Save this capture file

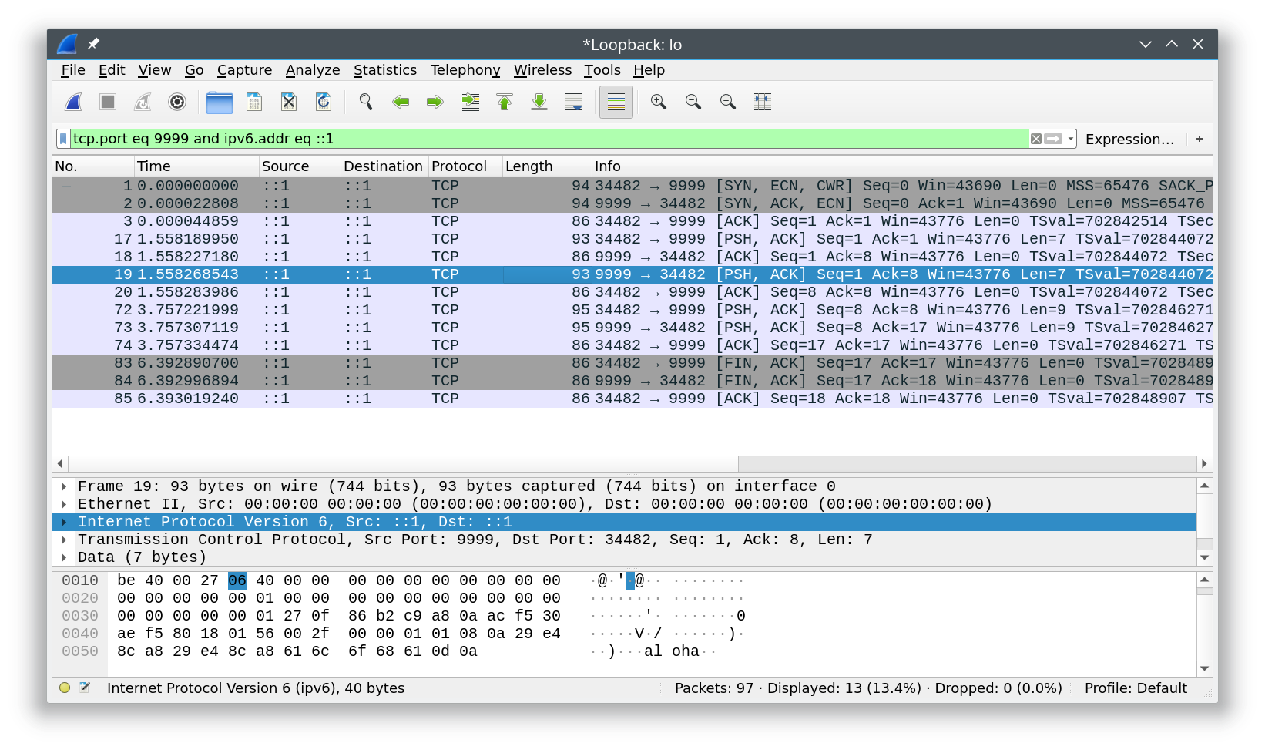pyautogui.click(x=254, y=102)
